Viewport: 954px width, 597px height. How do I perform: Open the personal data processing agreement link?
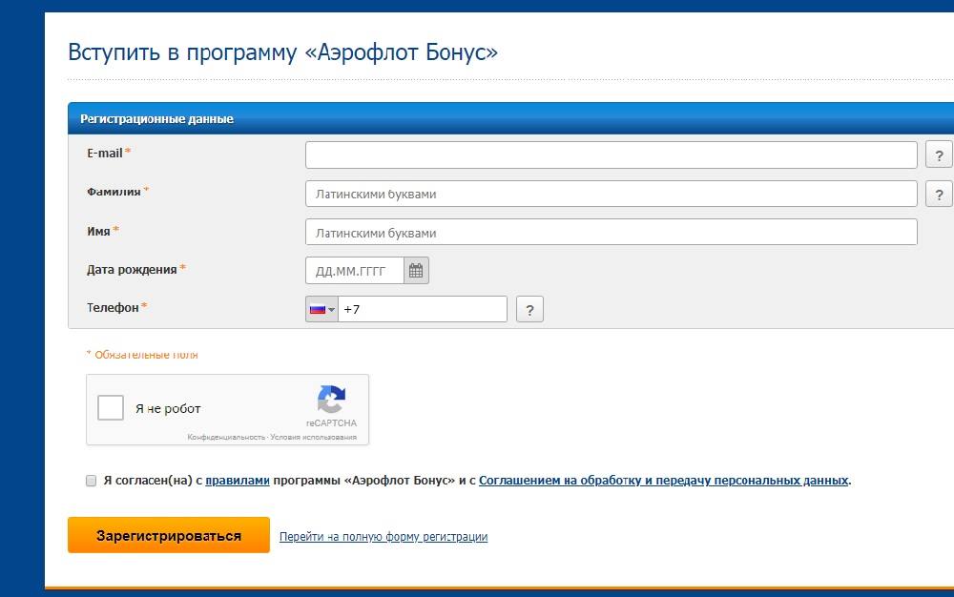[x=663, y=481]
